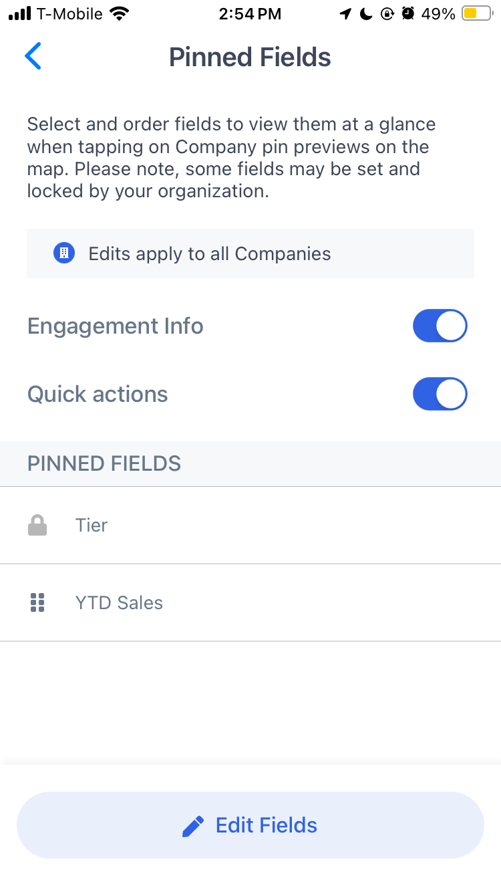This screenshot has height=892, width=501.
Task: Tap the location arrow status icon
Action: [345, 13]
